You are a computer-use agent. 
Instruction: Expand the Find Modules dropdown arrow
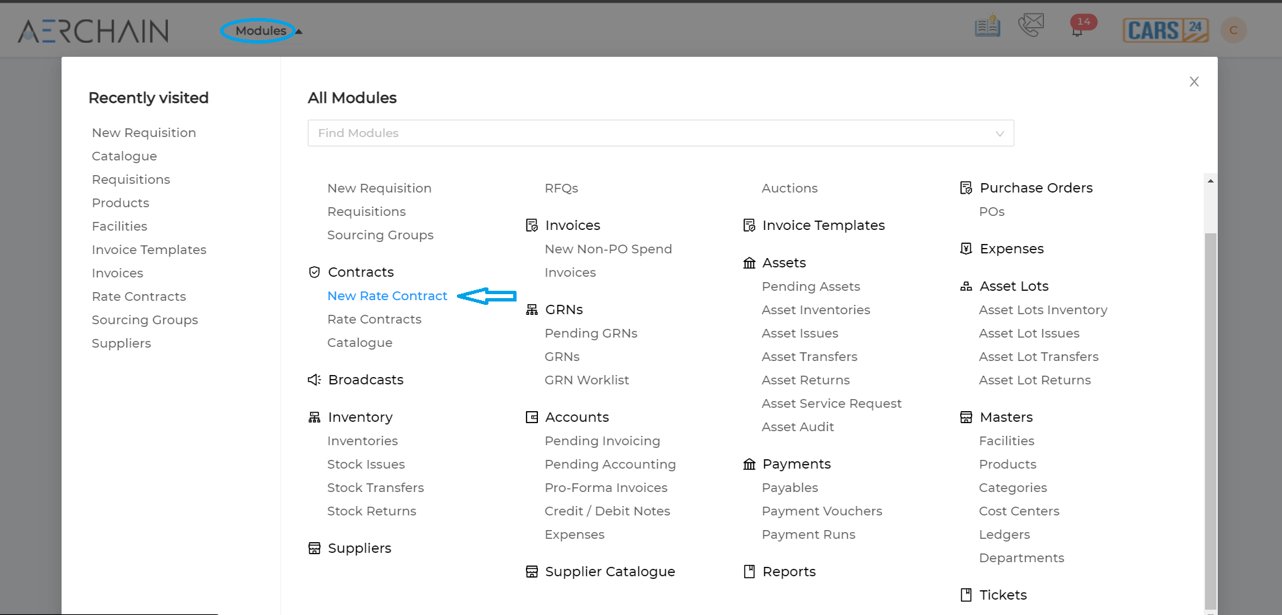click(1000, 134)
